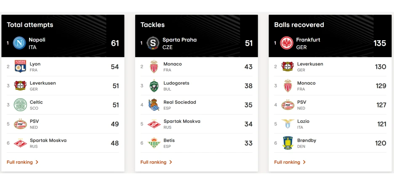Select the Lyon OL logo
Screen dimensions: 394x185
click(x=20, y=67)
